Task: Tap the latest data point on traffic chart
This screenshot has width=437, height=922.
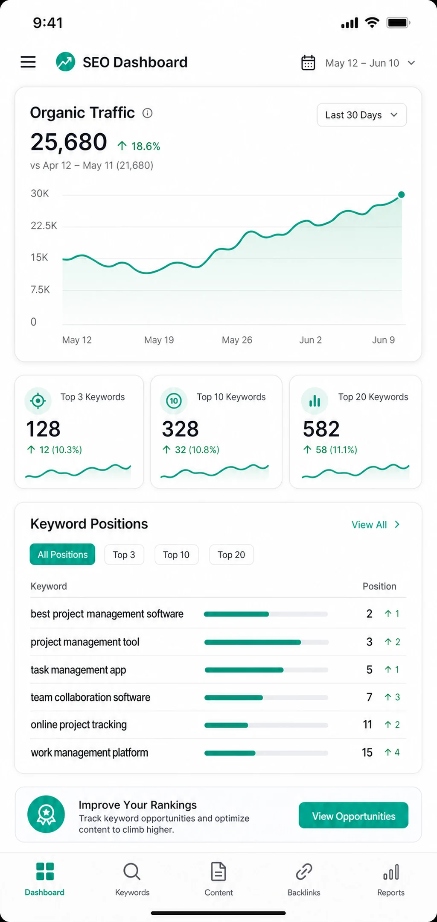Action: pyautogui.click(x=401, y=195)
